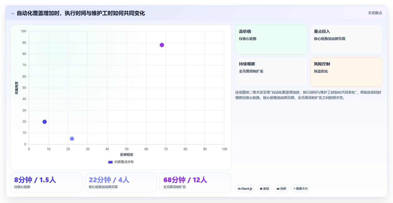Click 全页面录制扩张 label under 68分钟 stat
This screenshot has width=393, height=203.
point(174,187)
